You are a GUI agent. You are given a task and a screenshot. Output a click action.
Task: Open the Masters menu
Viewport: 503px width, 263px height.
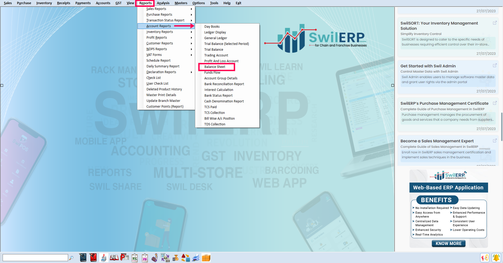[181, 3]
